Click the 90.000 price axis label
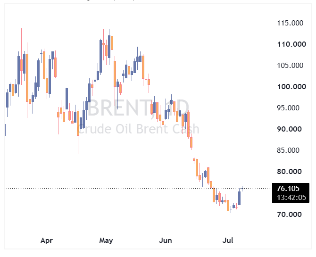 click(x=289, y=129)
